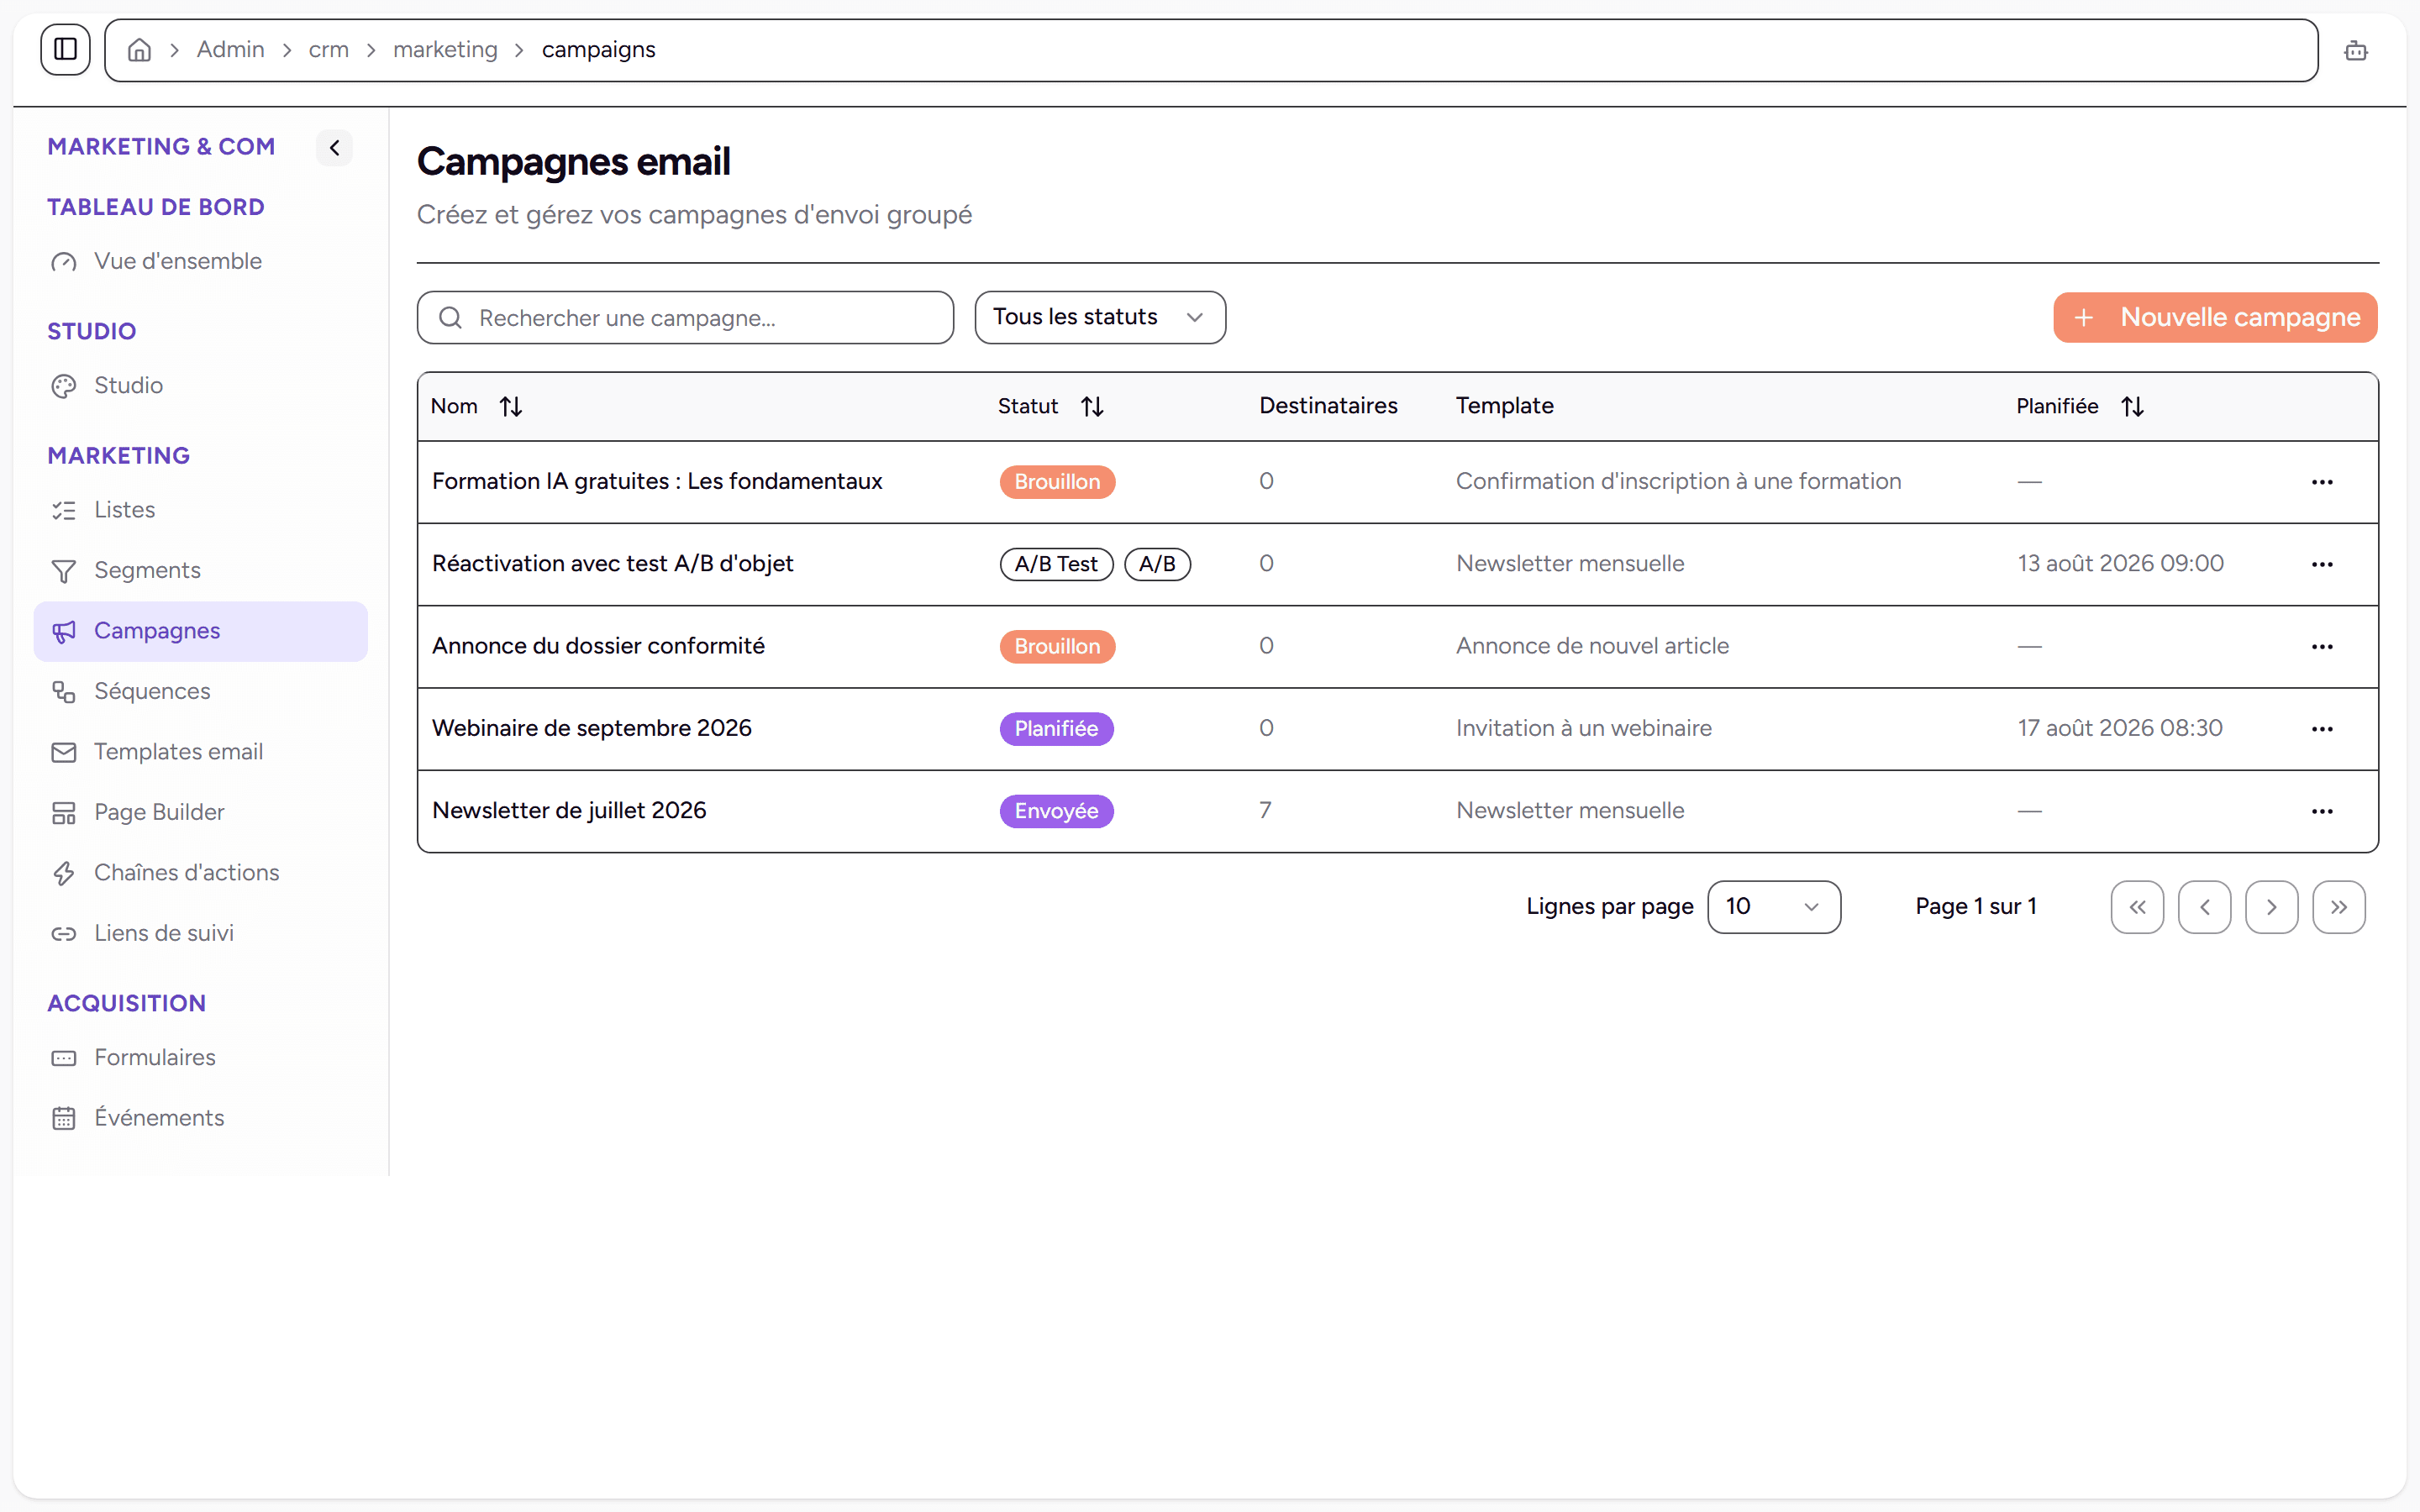Click the Planifiée status badge
2420x1512 pixels.
tap(1056, 729)
